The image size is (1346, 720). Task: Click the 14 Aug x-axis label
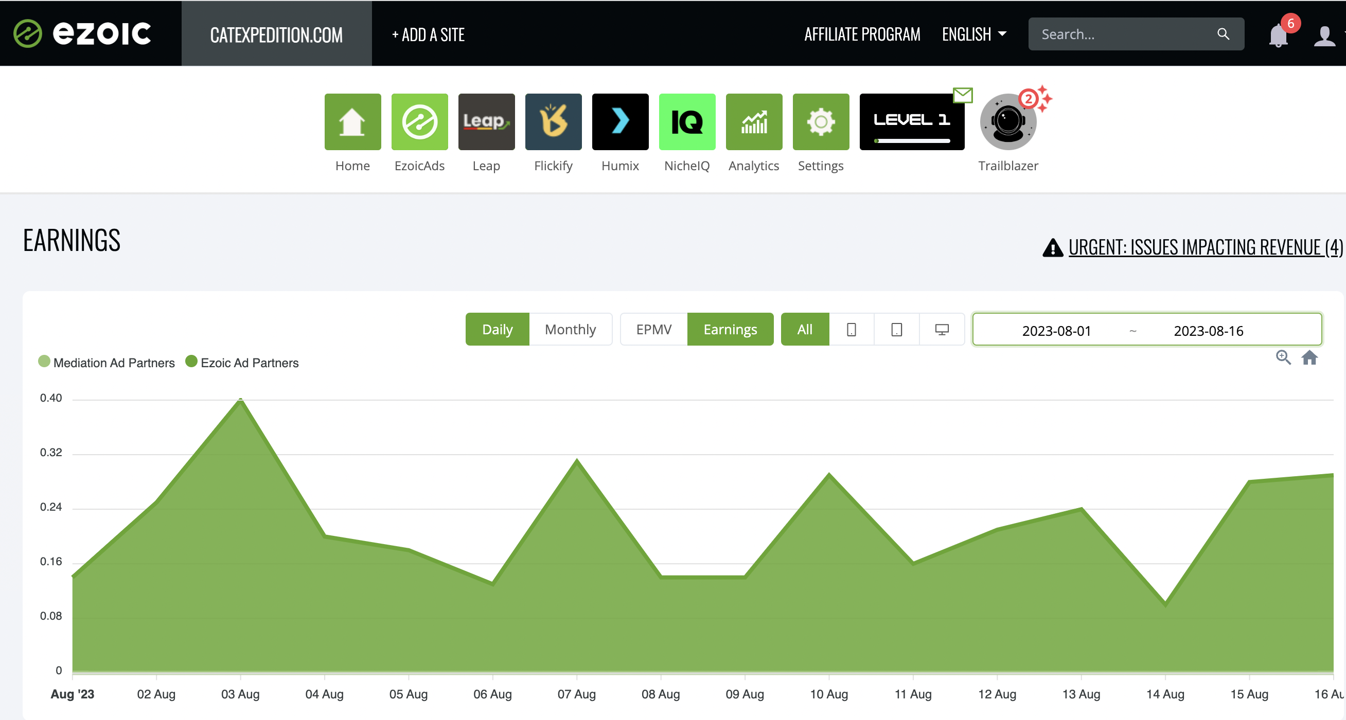point(1165,694)
